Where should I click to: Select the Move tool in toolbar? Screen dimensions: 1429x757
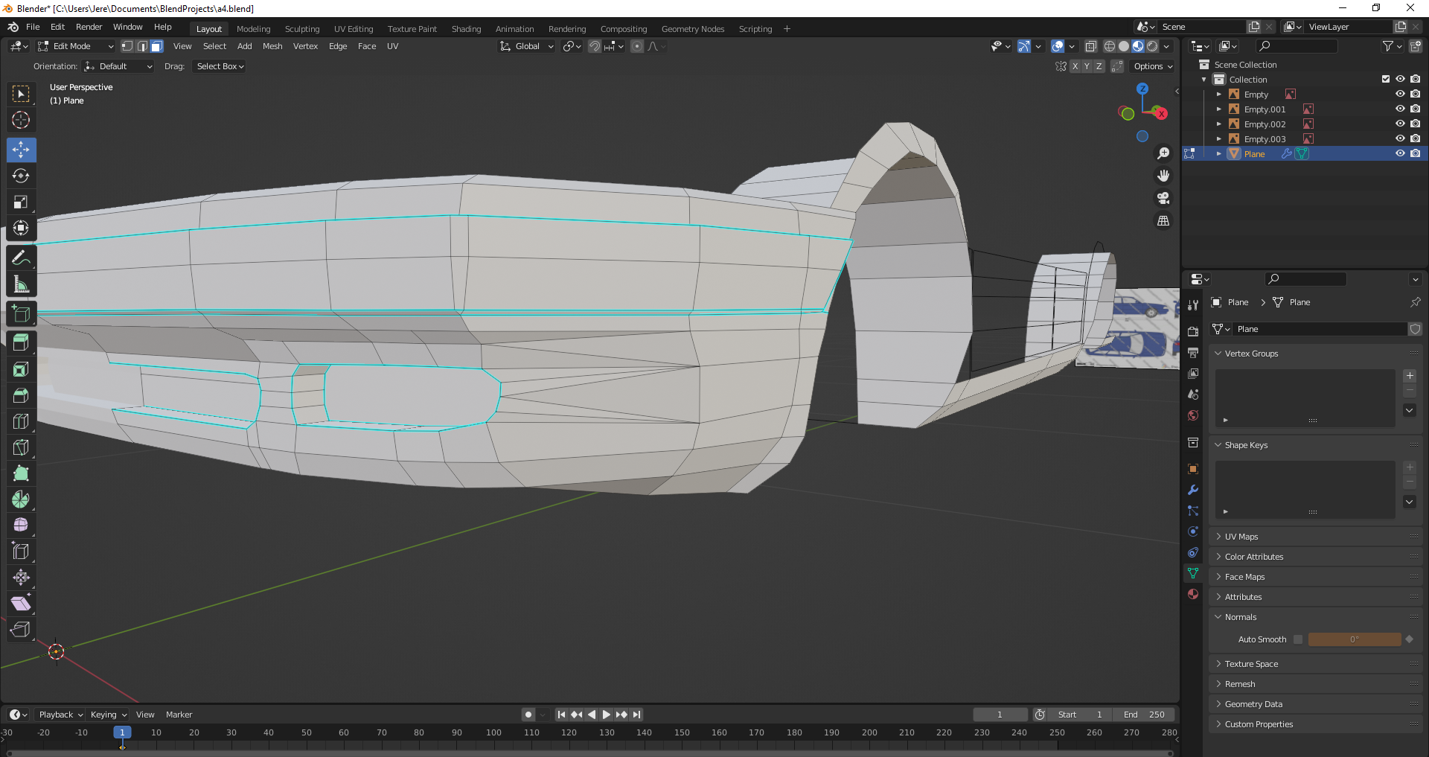click(x=21, y=150)
